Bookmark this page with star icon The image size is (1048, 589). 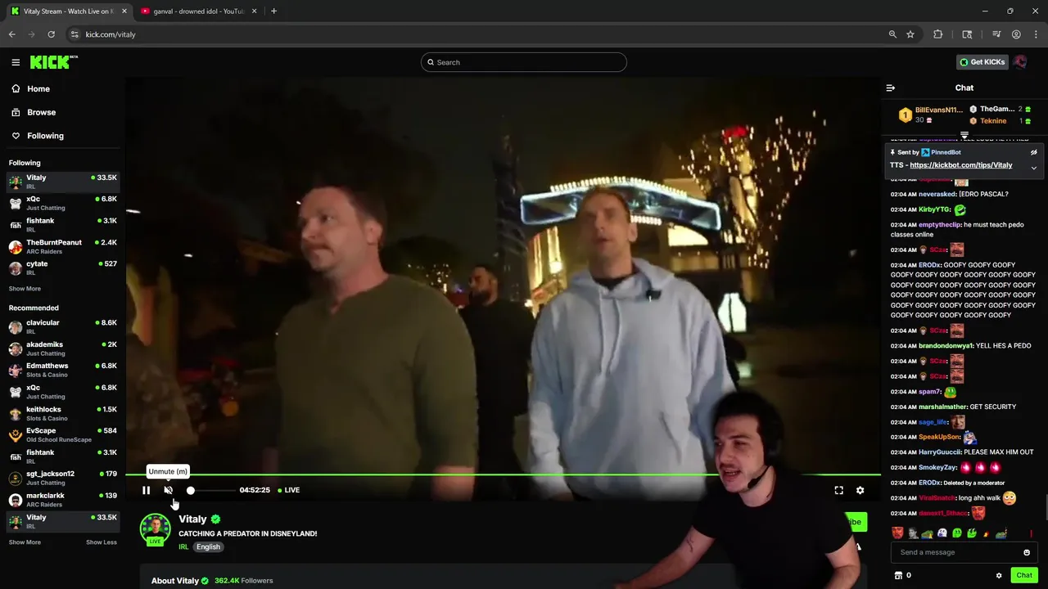[910, 34]
